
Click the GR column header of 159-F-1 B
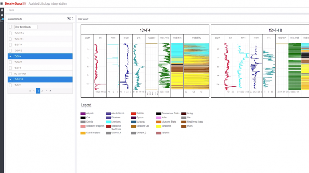[230, 38]
